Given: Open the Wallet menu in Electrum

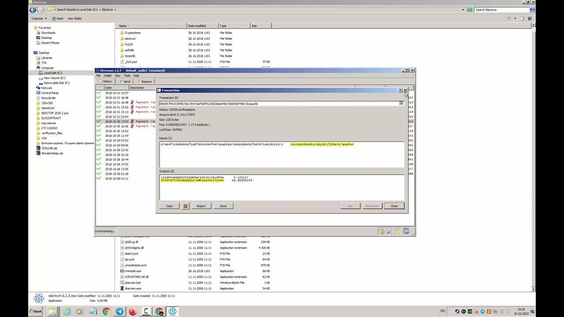Looking at the screenshot, I should [x=108, y=76].
